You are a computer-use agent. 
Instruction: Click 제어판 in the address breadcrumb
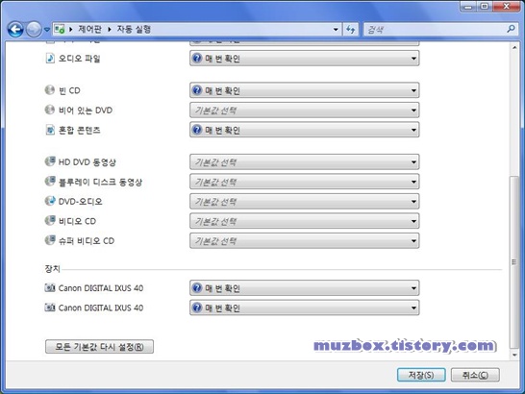89,29
